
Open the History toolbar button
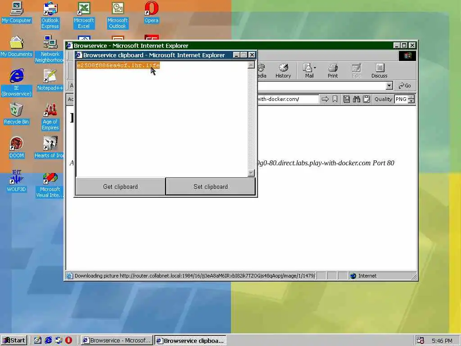pyautogui.click(x=283, y=71)
